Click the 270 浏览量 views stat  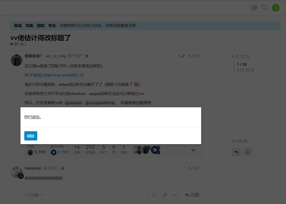pos(90,149)
